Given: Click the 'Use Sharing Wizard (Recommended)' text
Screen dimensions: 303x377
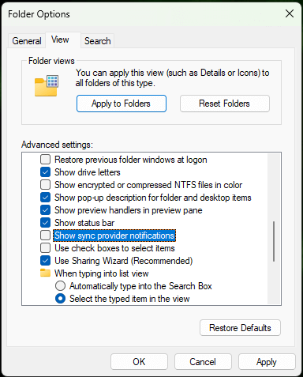Looking at the screenshot, I should point(124,261).
